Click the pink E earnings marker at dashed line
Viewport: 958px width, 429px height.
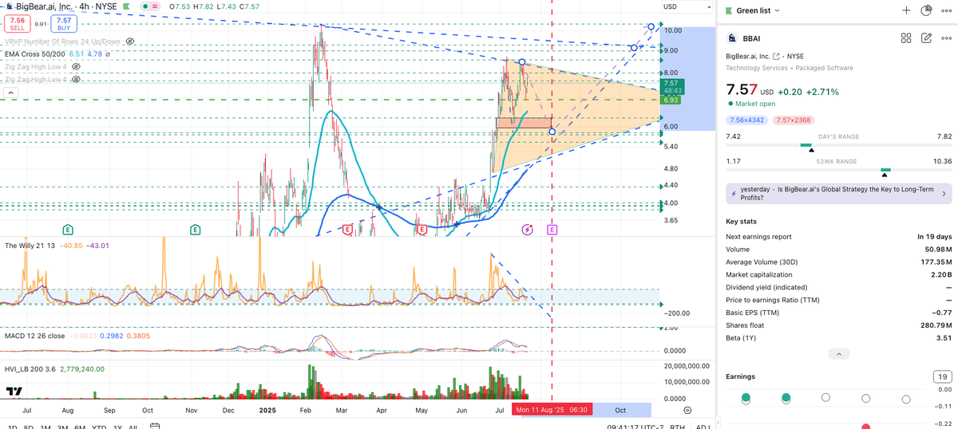coord(552,230)
